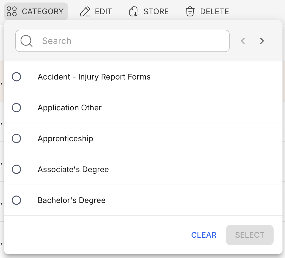Click the Application Other list label
The image size is (285, 258).
click(70, 108)
